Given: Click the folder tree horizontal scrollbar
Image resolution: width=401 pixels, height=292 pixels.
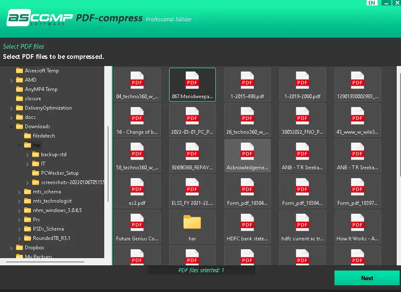Looking at the screenshot, I should click(x=45, y=262).
